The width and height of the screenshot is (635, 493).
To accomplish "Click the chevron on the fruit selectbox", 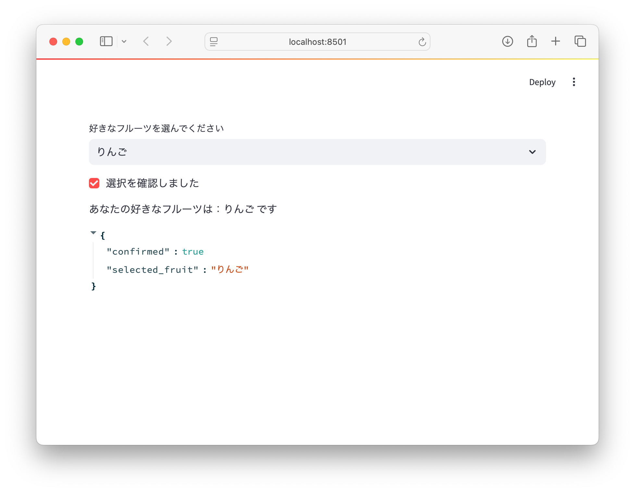I will click(x=532, y=152).
